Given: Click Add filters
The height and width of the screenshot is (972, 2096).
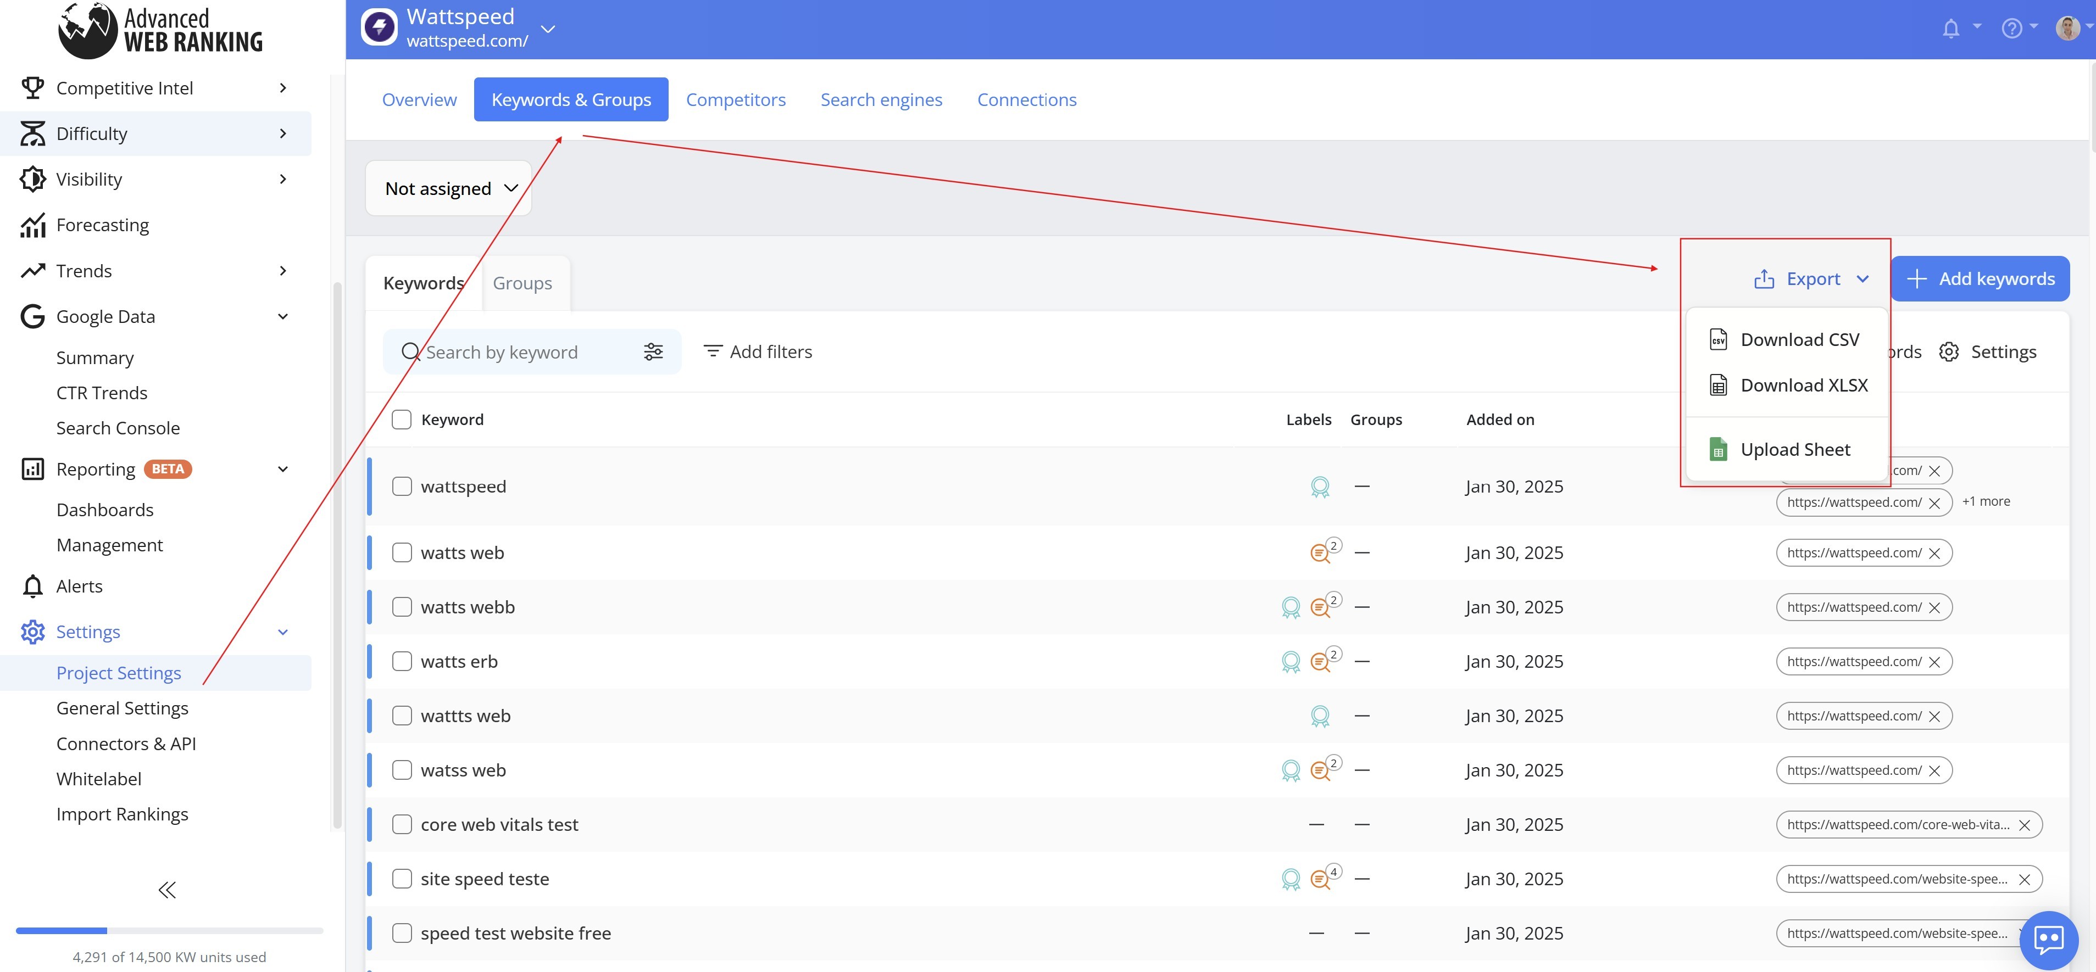Looking at the screenshot, I should pyautogui.click(x=758, y=351).
